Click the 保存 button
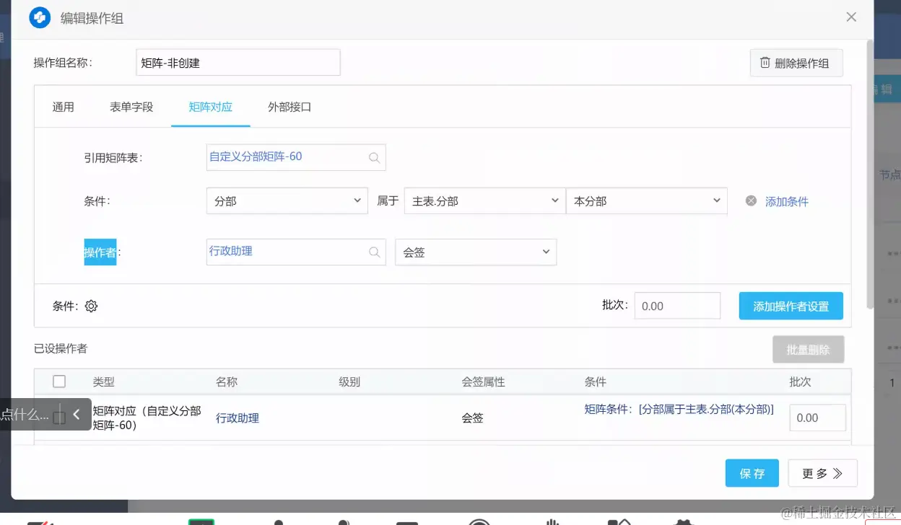 (x=752, y=474)
